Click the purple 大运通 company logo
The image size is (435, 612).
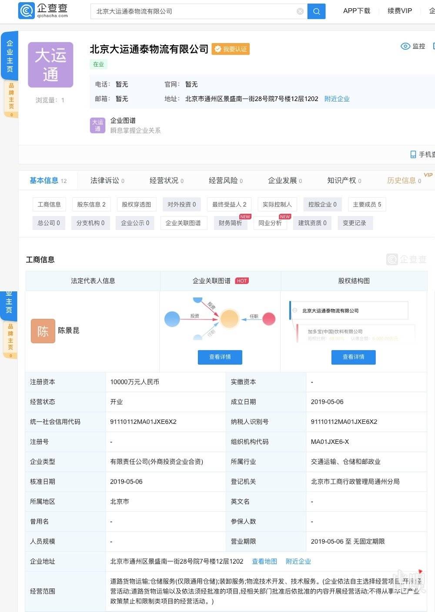tap(50, 65)
